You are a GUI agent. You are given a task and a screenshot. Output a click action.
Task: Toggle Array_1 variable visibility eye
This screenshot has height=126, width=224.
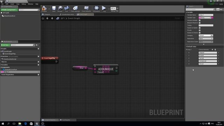[x=38, y=72]
